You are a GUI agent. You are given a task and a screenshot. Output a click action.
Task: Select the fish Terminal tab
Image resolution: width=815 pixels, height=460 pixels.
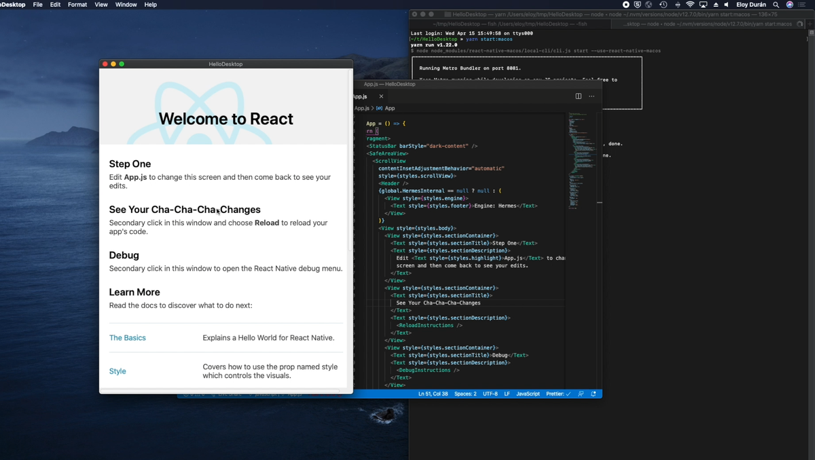[511, 24]
